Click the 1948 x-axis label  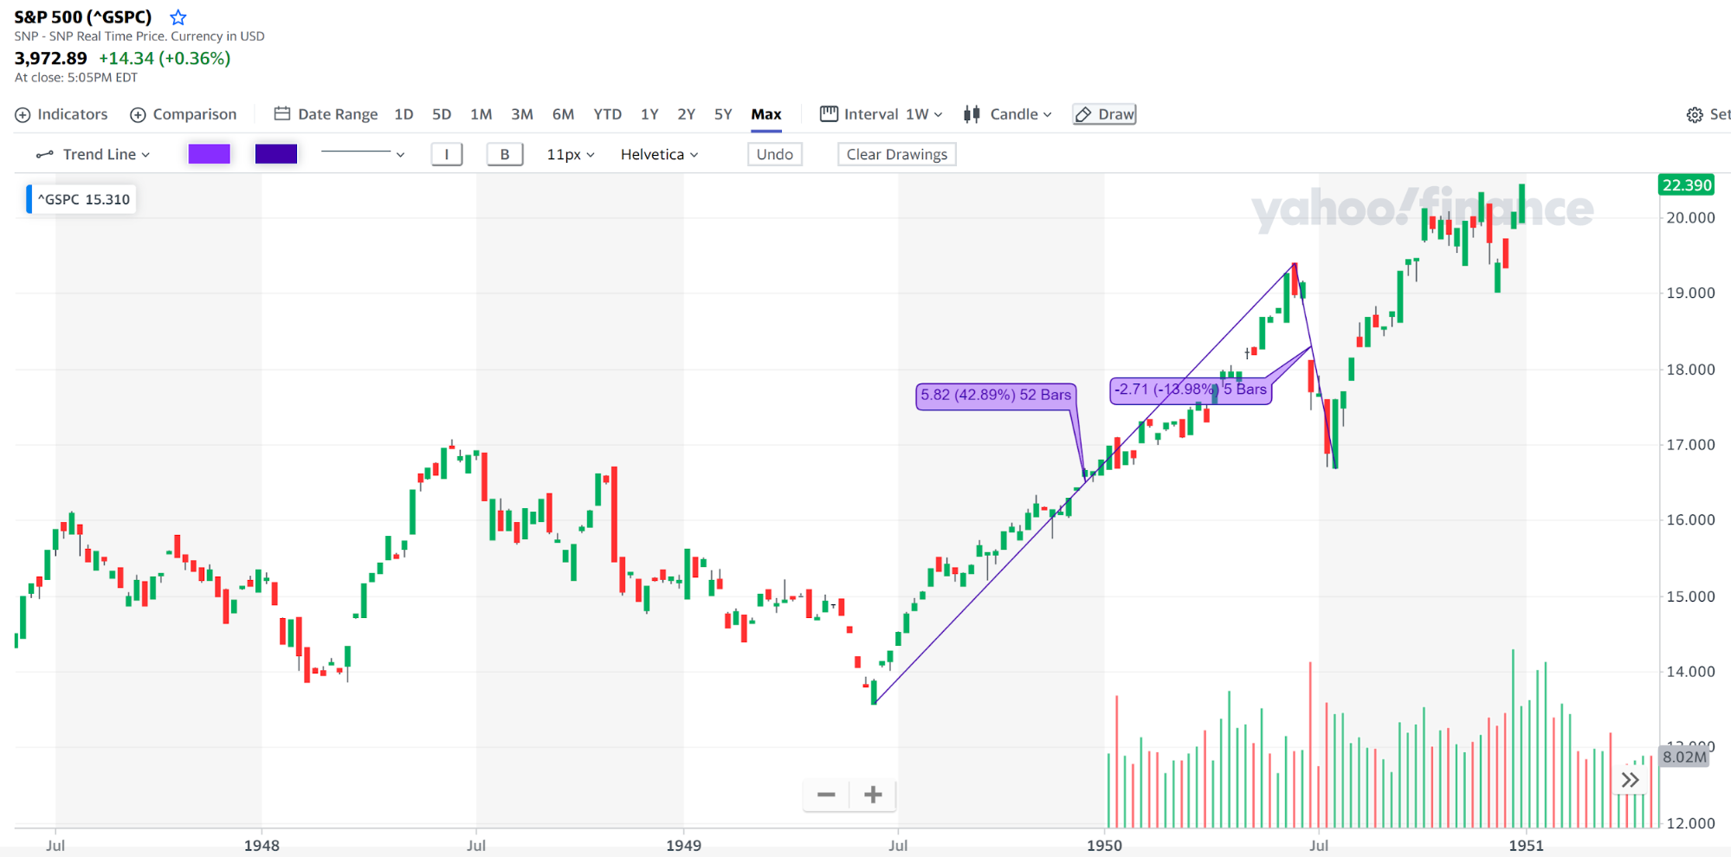(x=262, y=845)
